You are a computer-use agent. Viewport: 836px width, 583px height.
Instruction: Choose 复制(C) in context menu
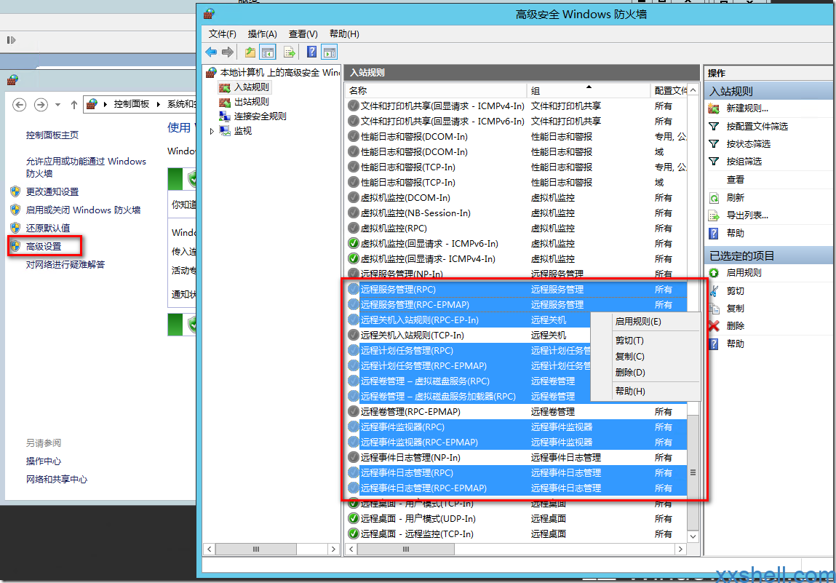(645, 357)
